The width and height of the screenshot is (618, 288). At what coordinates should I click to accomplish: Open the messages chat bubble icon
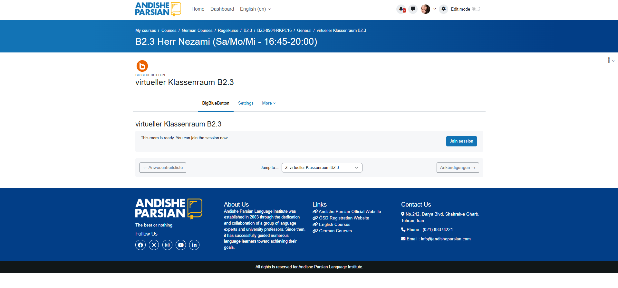pyautogui.click(x=413, y=9)
